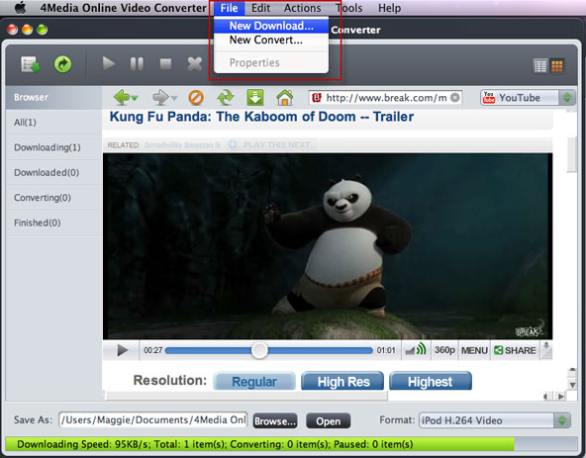Click the Kung Fu Panda trailer title link
The image size is (586, 458).
(x=261, y=117)
